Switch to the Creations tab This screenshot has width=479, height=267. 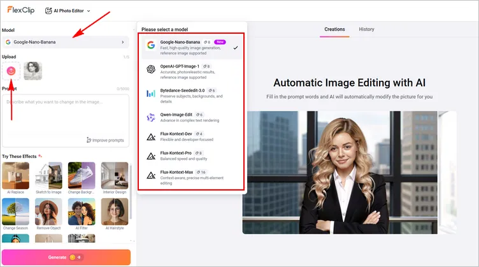pyautogui.click(x=334, y=29)
